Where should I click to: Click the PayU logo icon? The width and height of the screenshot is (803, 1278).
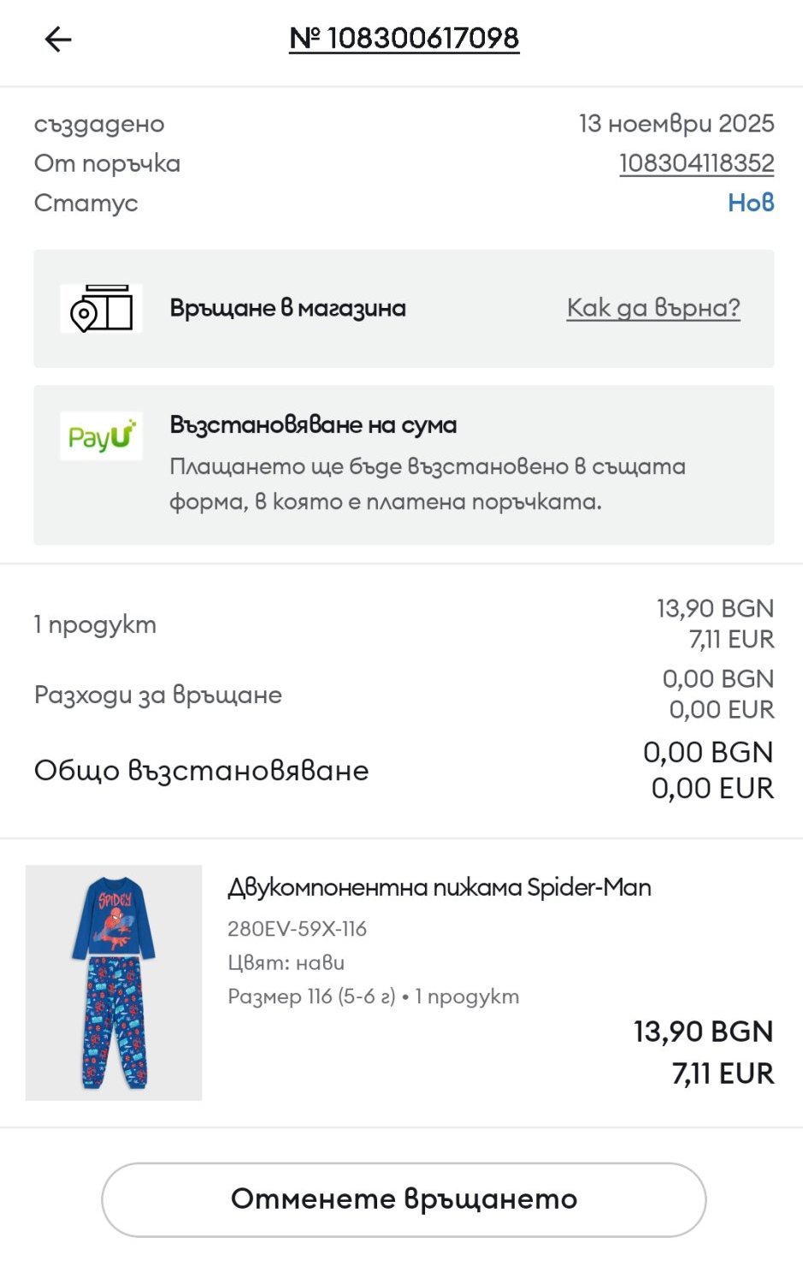pos(101,436)
